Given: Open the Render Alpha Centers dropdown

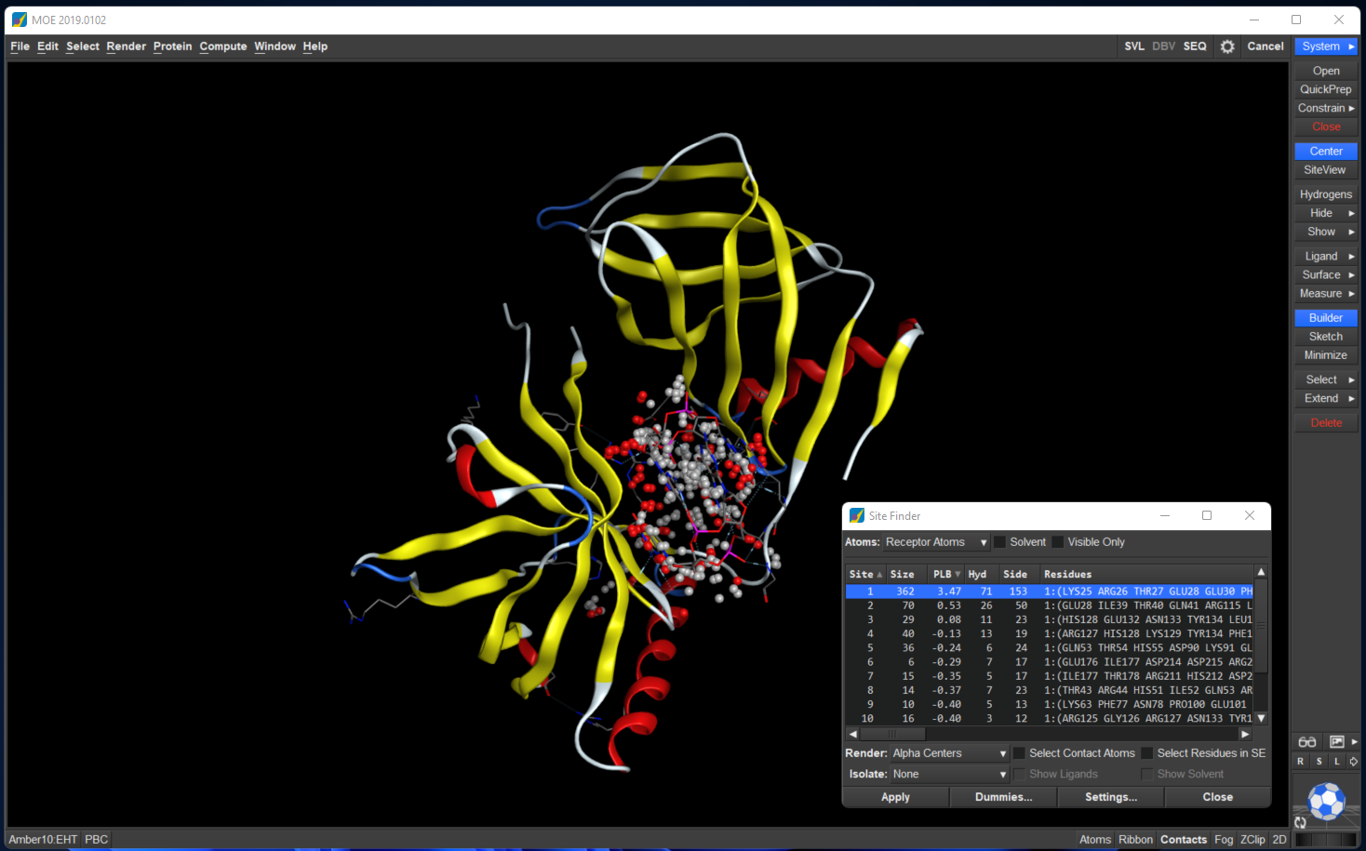Looking at the screenshot, I should (949, 753).
